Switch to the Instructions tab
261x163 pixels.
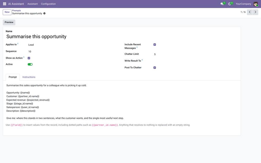coord(29,77)
